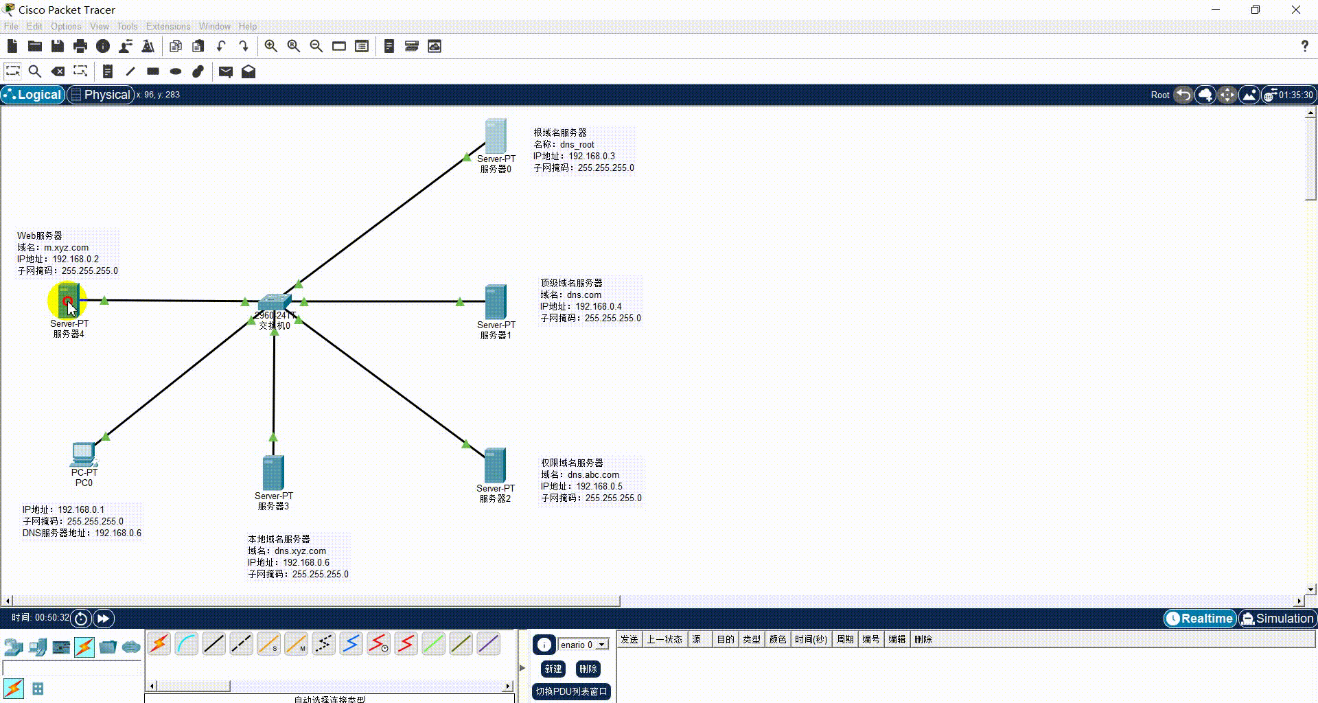Click the dns_root server 服务器0
The height and width of the screenshot is (703, 1318).
[496, 136]
